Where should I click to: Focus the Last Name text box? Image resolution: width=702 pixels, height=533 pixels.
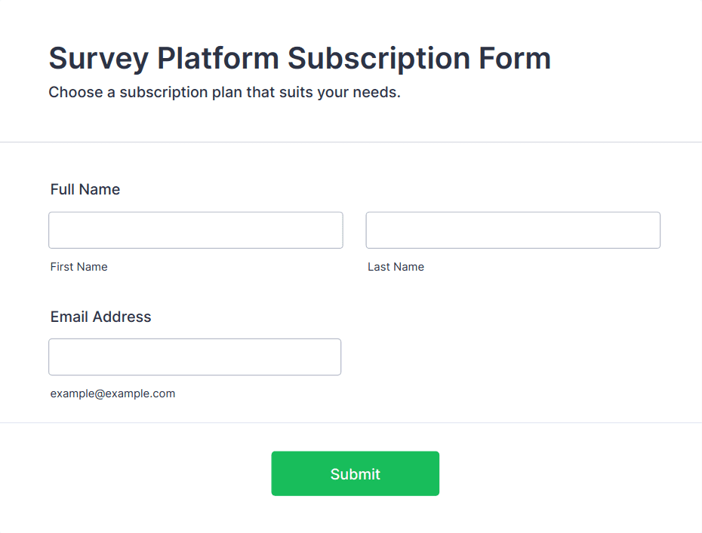[513, 230]
